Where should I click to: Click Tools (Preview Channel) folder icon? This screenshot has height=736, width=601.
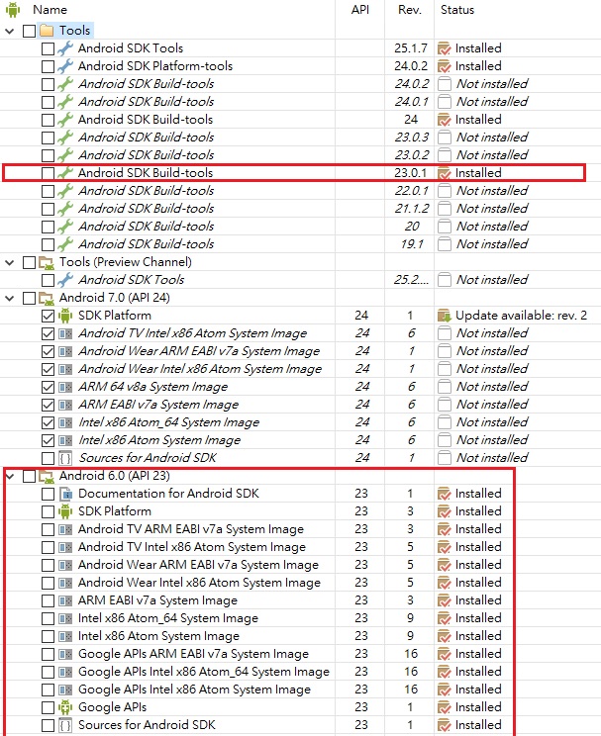tap(47, 262)
